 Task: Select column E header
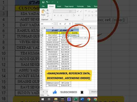click(82, 28)
